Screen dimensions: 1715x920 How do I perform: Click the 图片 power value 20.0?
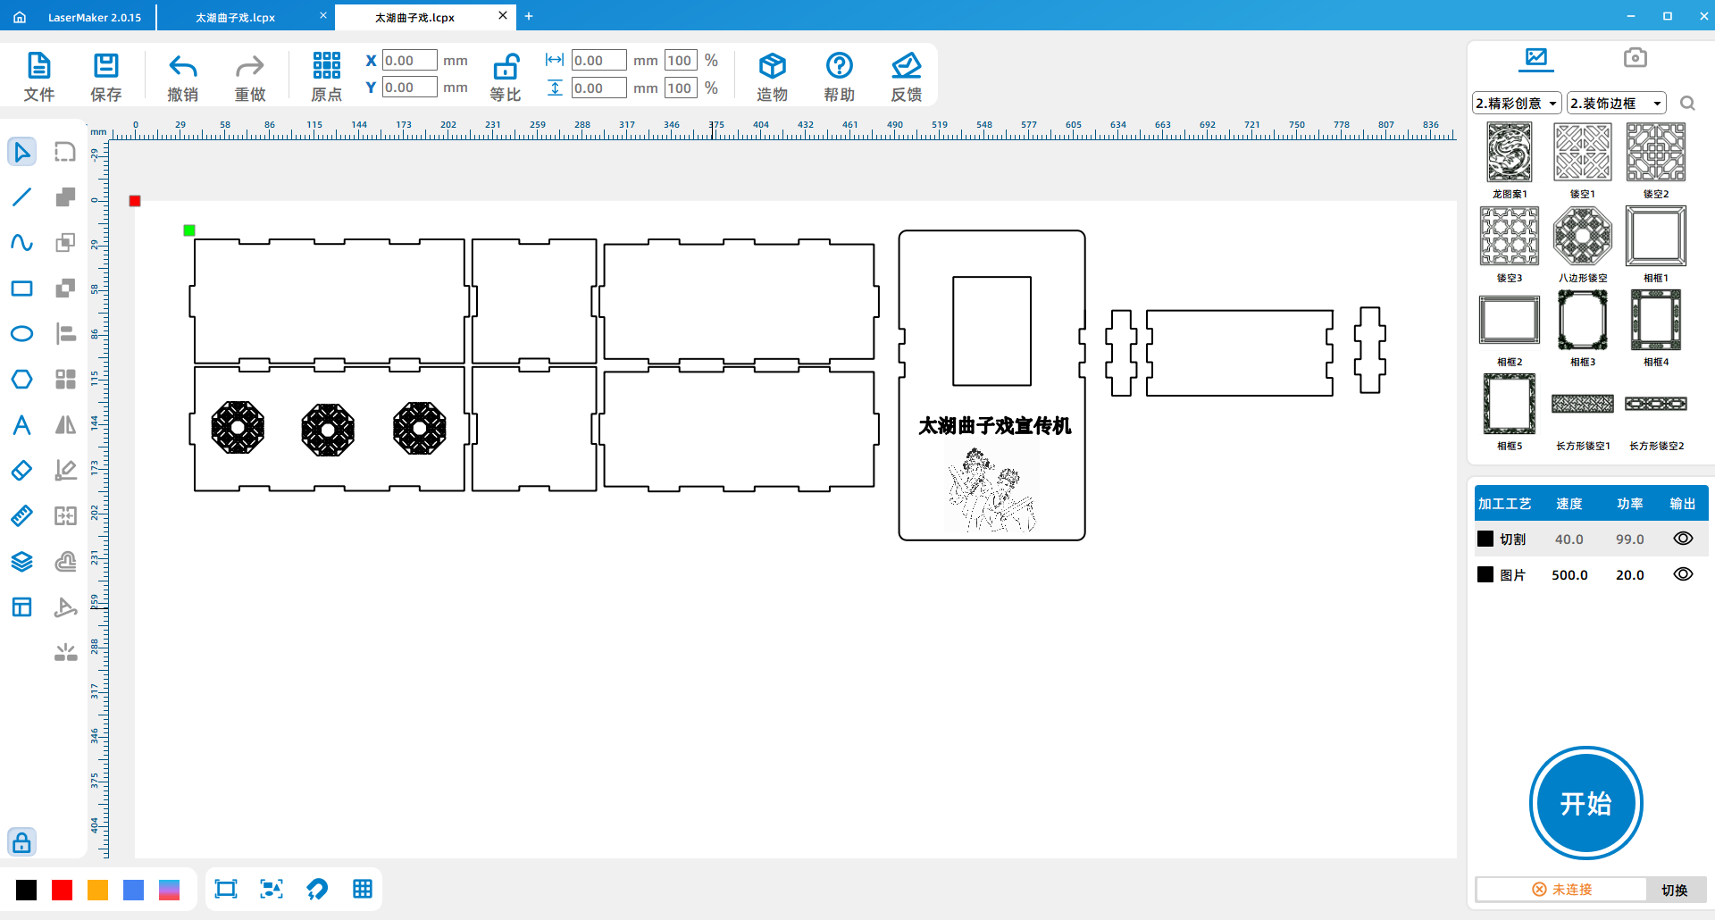[1630, 575]
